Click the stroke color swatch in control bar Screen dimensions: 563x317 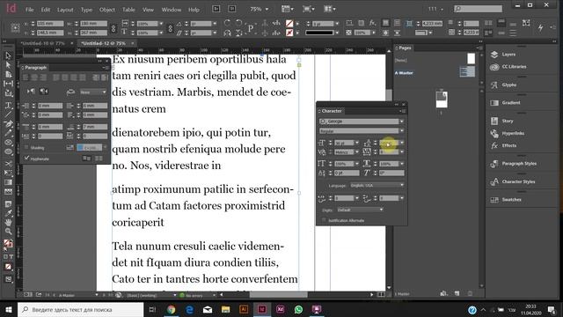pos(289,33)
